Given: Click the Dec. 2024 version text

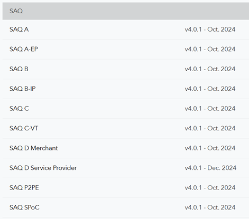Looking at the screenshot, I should (x=210, y=168).
